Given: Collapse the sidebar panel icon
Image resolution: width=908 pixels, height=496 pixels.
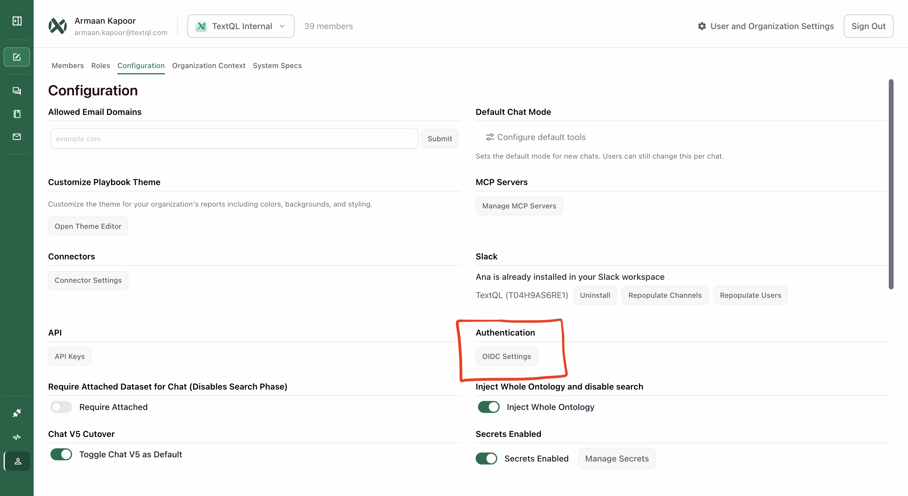Looking at the screenshot, I should pos(17,21).
